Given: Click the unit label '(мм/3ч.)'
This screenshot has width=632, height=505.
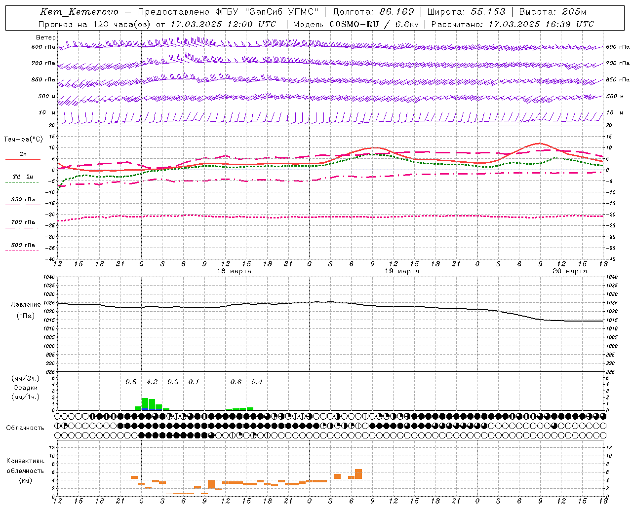Looking at the screenshot, I should [x=26, y=378].
